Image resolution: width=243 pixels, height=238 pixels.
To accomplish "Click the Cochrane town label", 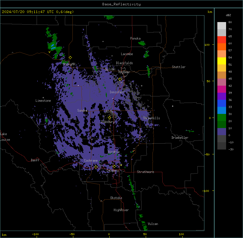I will (91, 161).
